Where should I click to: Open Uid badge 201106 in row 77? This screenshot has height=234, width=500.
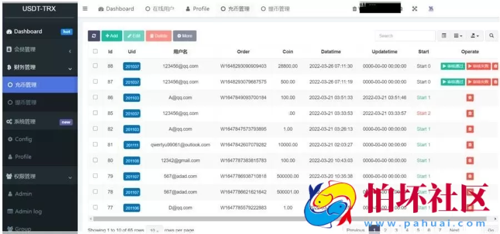pyautogui.click(x=132, y=208)
